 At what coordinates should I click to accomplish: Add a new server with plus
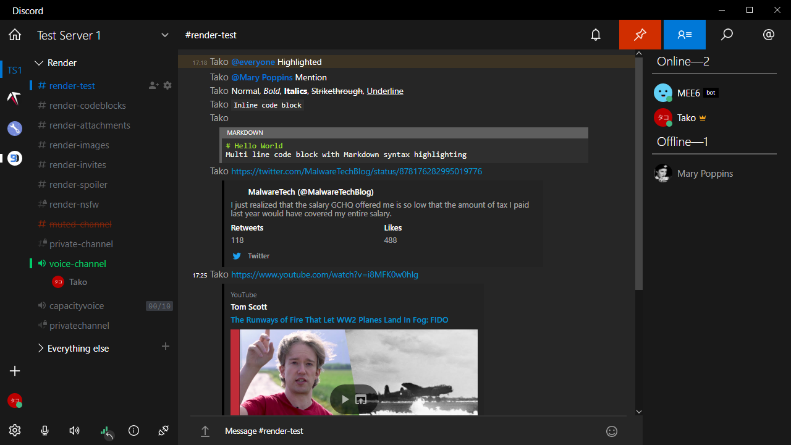[x=15, y=371]
